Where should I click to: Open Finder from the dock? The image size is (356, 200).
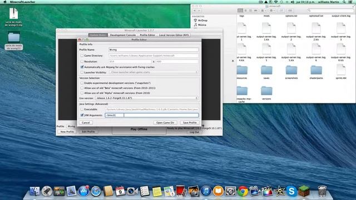coord(34,191)
